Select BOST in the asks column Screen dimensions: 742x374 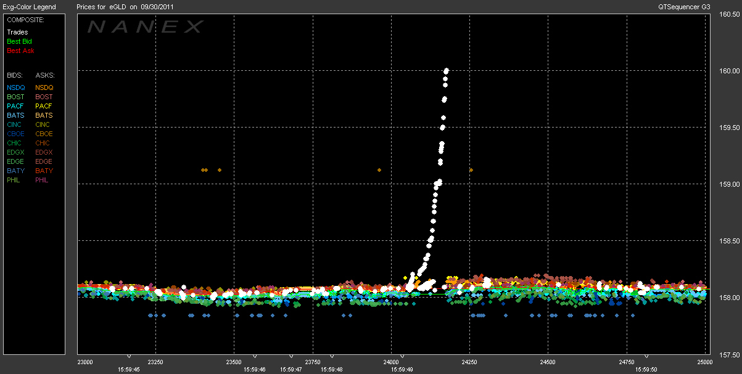[x=44, y=97]
